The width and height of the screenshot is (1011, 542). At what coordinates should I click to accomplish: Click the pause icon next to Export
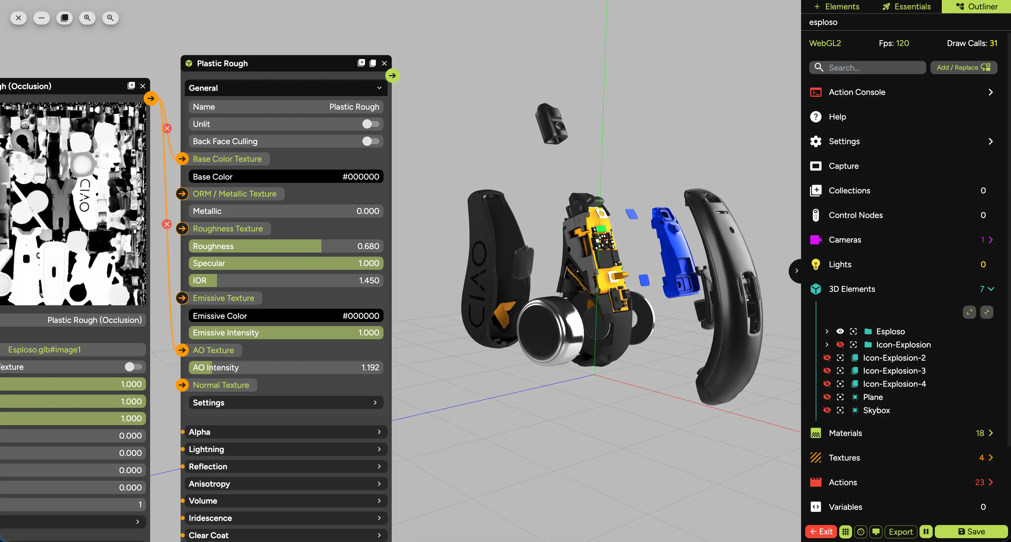tap(926, 531)
